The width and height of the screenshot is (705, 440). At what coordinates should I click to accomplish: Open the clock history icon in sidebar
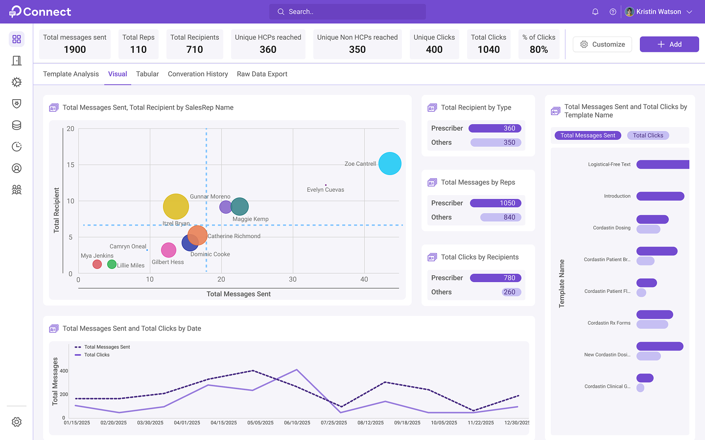[17, 147]
